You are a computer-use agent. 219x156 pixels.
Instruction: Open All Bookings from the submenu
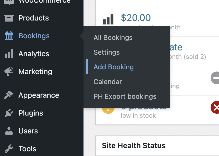[x=113, y=38]
